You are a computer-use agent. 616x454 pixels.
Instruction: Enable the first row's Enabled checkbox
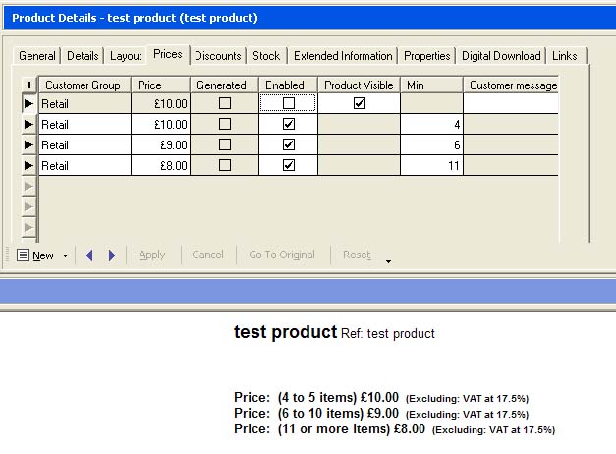tap(288, 103)
